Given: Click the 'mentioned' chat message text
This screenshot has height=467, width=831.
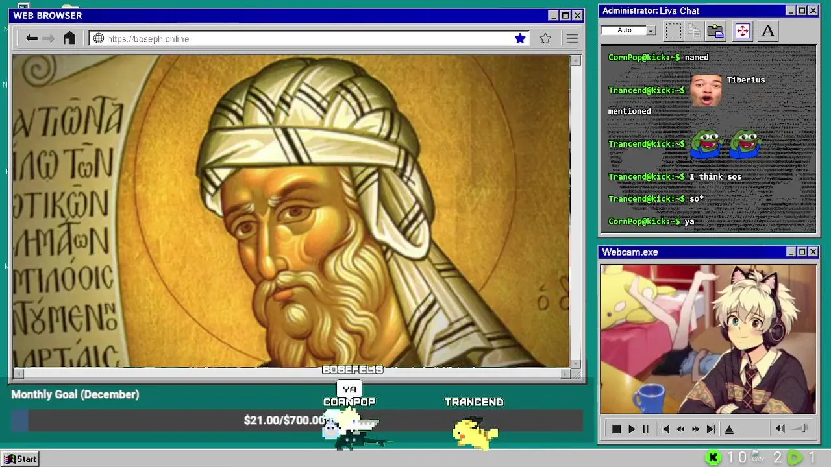Looking at the screenshot, I should click(629, 111).
